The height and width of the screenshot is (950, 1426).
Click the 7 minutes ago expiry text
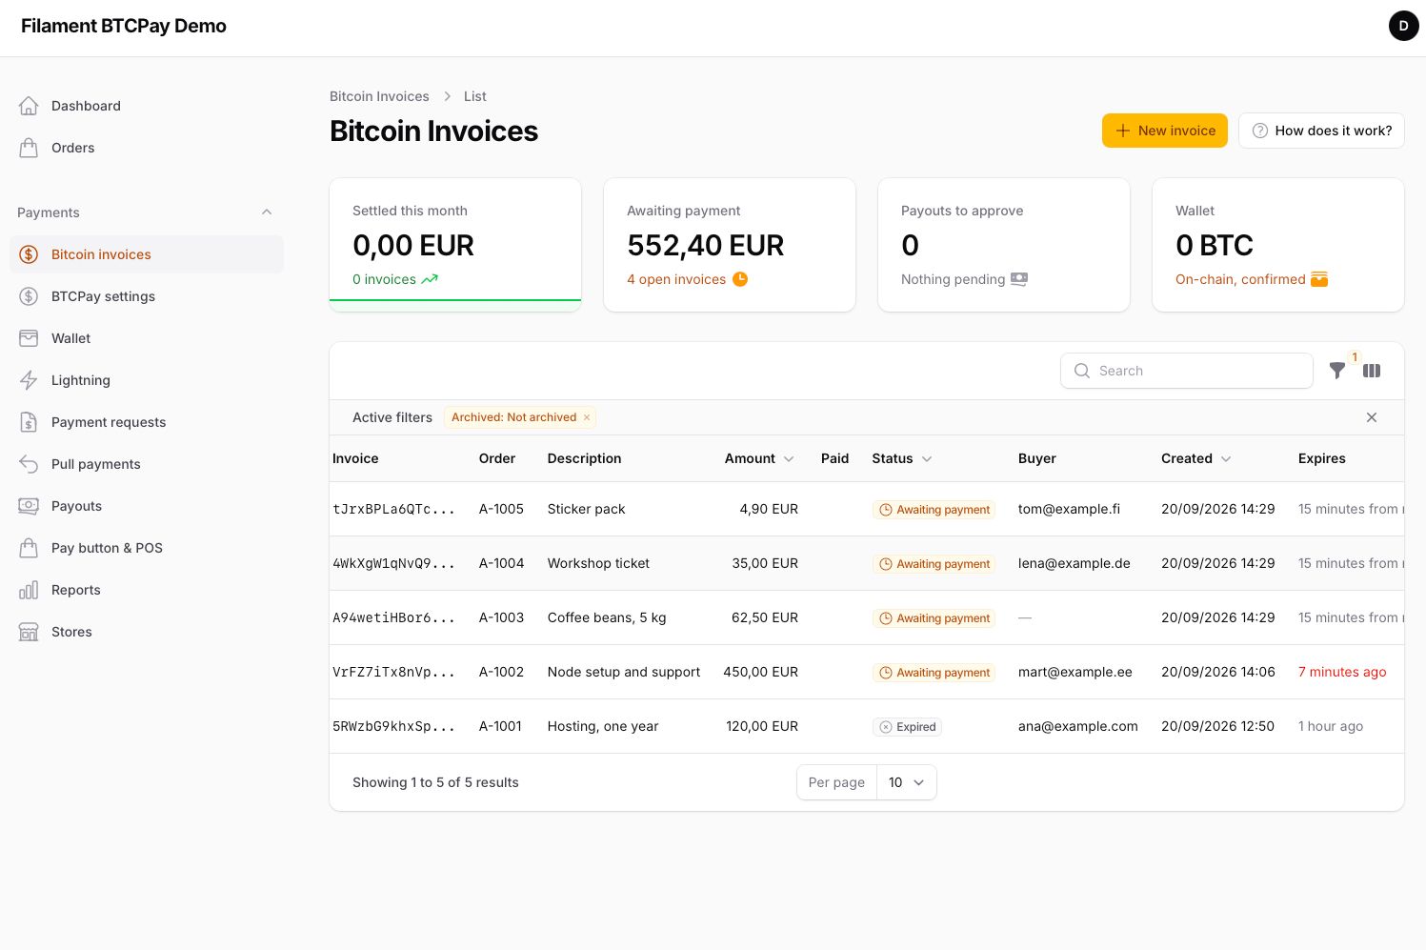(1342, 672)
